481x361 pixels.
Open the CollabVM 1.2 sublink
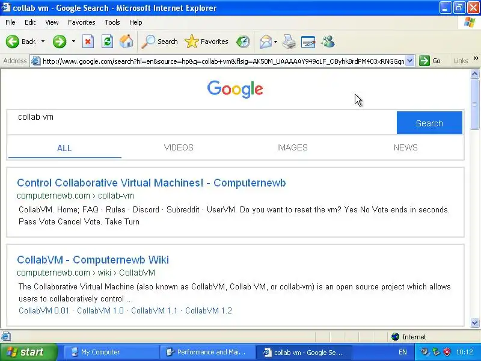209,310
